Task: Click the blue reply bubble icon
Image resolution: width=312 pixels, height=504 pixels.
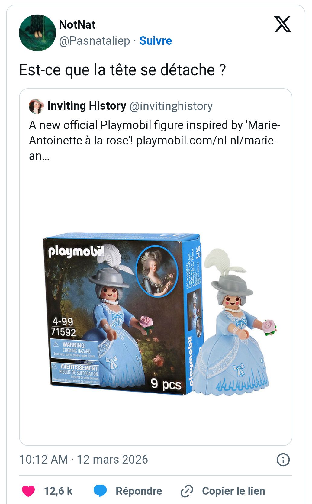Action: 100,491
